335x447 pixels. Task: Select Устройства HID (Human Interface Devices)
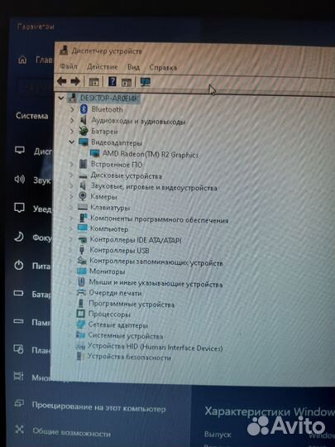point(155,348)
